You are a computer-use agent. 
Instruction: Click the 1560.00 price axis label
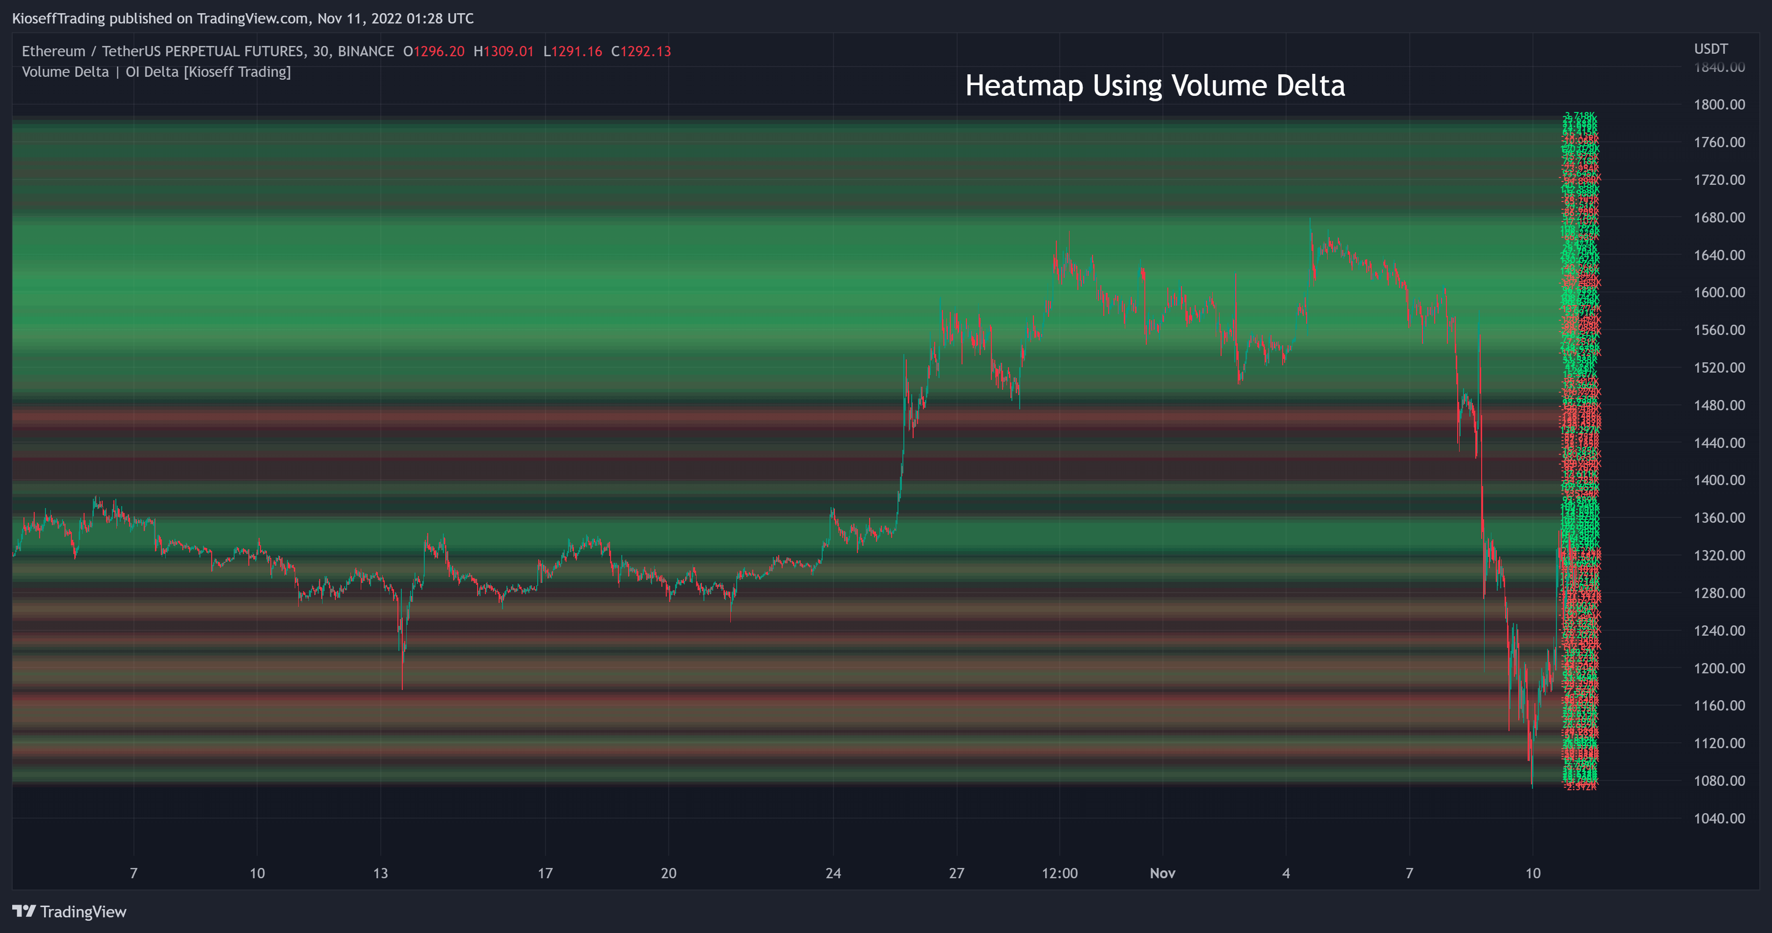pyautogui.click(x=1719, y=330)
